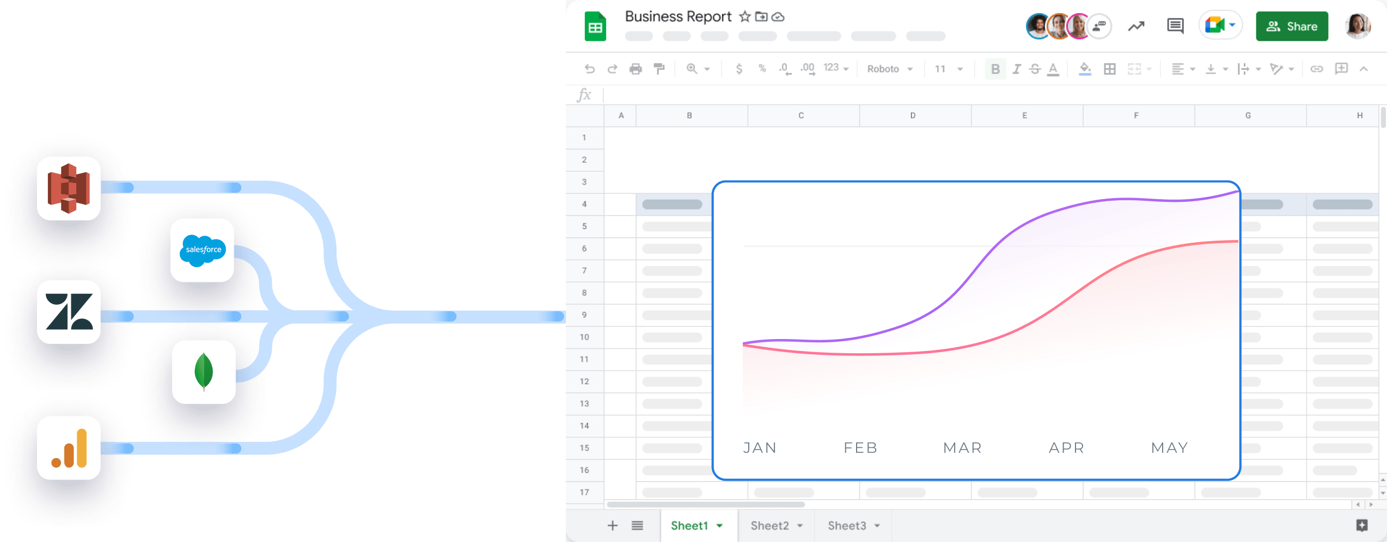This screenshot has height=542, width=1387.
Task: Format as currency with dollar icon
Action: (x=739, y=69)
